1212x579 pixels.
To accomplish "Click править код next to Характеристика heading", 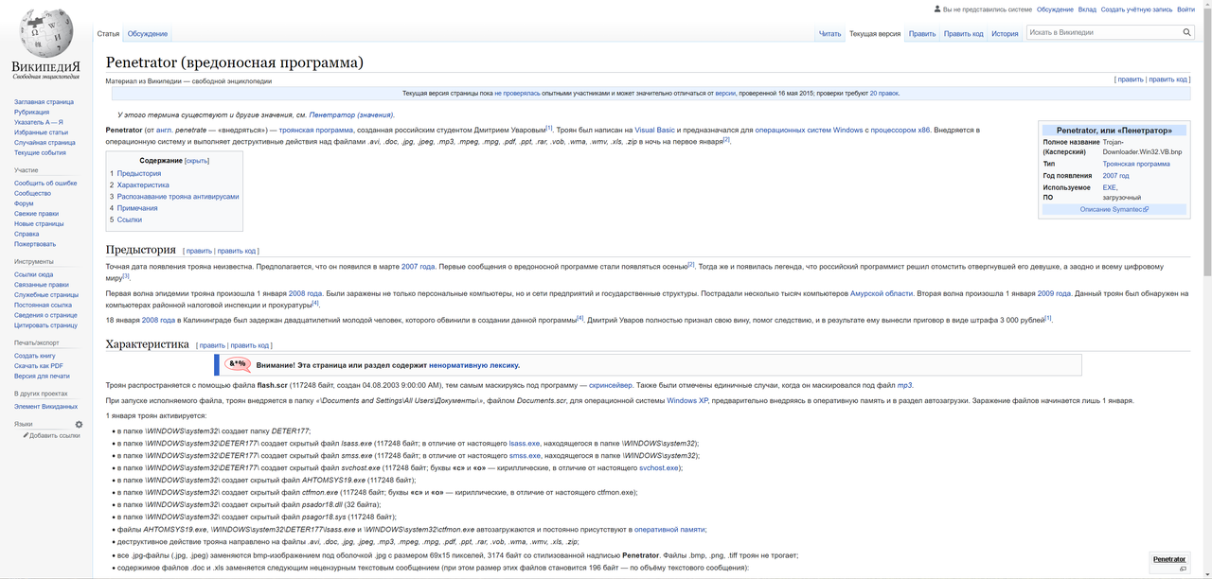I will pyautogui.click(x=250, y=345).
